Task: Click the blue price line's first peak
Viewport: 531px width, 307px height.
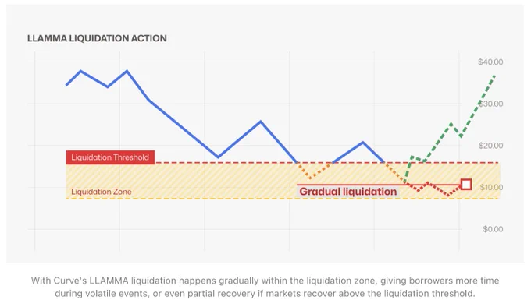Action: [80, 71]
